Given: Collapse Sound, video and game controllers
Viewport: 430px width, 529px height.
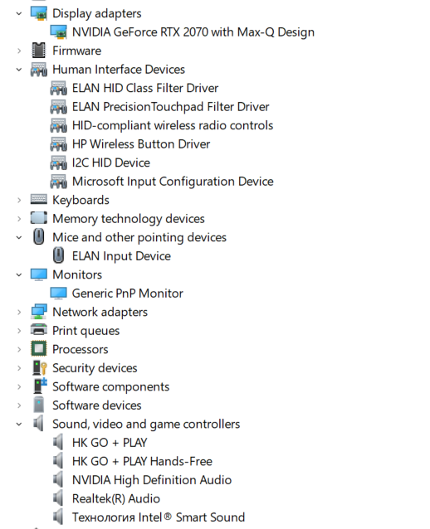Looking at the screenshot, I should [19, 424].
